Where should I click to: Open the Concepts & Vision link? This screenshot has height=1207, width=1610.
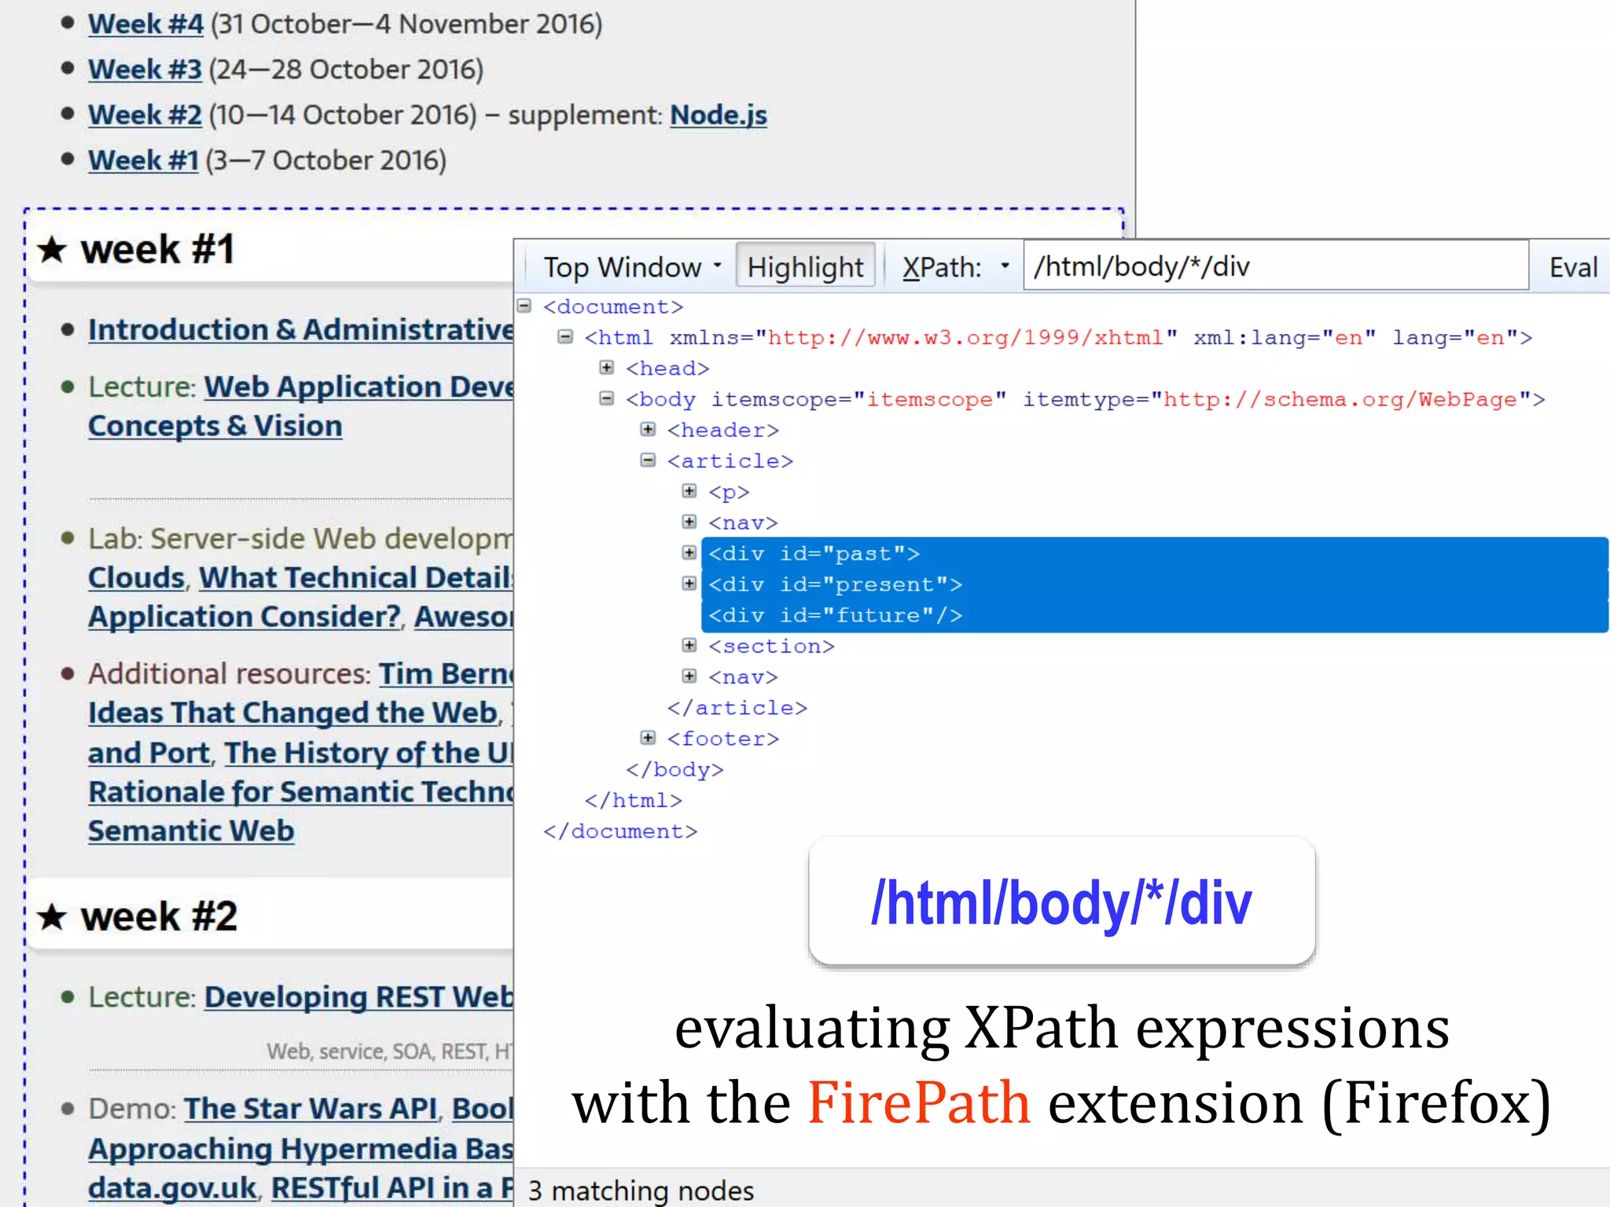pyautogui.click(x=215, y=426)
